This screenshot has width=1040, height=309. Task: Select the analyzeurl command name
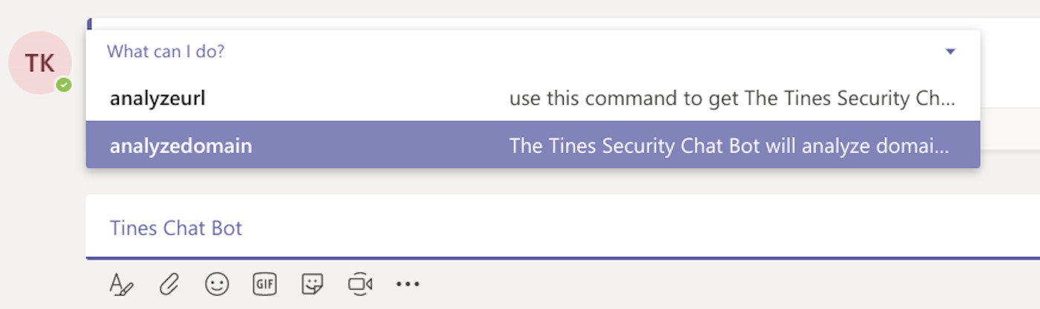(x=157, y=99)
